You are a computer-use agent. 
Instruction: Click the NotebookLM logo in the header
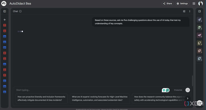click(4, 3)
